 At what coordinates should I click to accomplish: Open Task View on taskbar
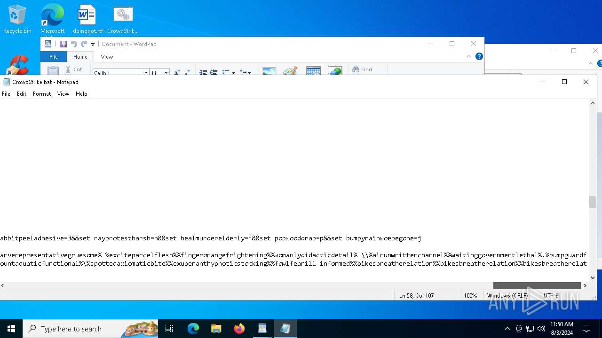click(x=170, y=329)
